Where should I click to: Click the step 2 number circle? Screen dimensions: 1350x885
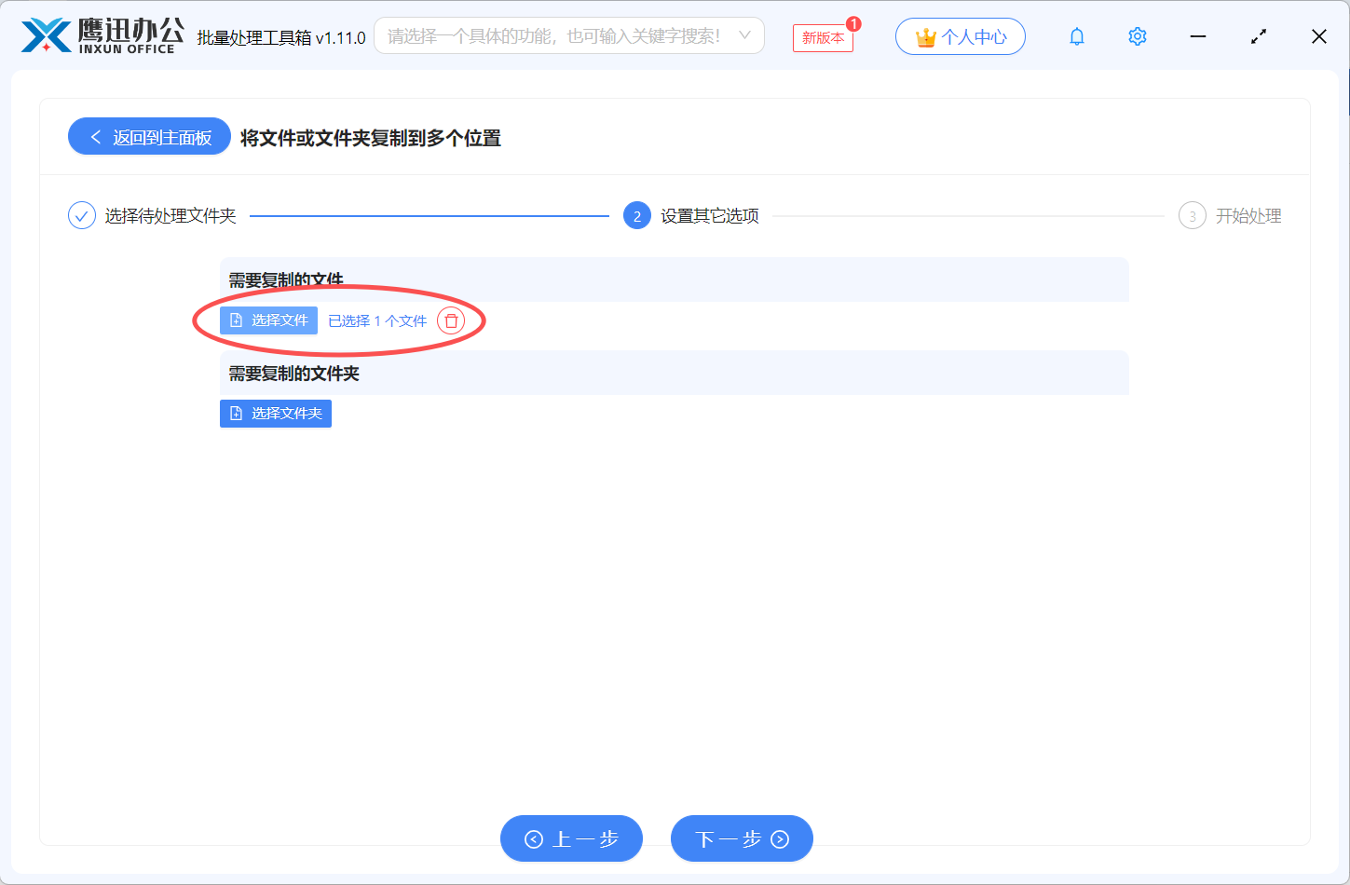coord(637,216)
